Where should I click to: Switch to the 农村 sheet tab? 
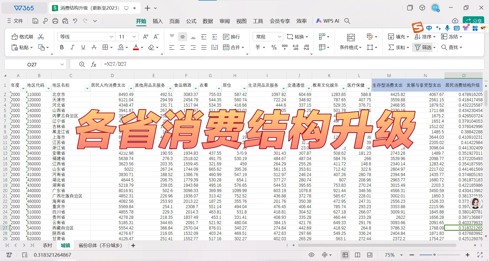(x=48, y=245)
